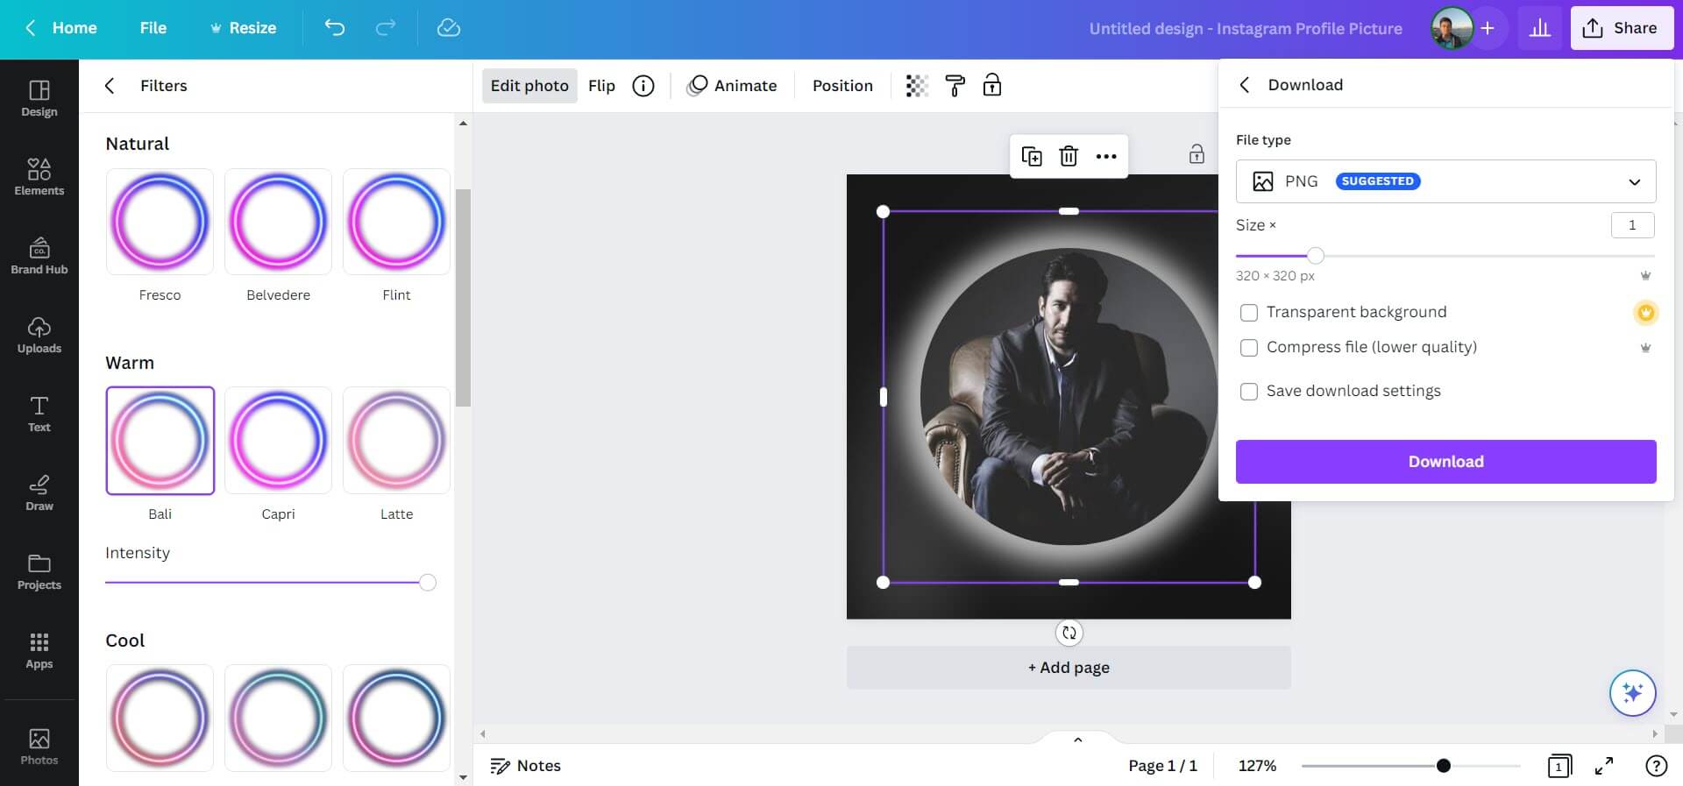Click the Size multiplier input field
The width and height of the screenshot is (1683, 786).
[1632, 225]
